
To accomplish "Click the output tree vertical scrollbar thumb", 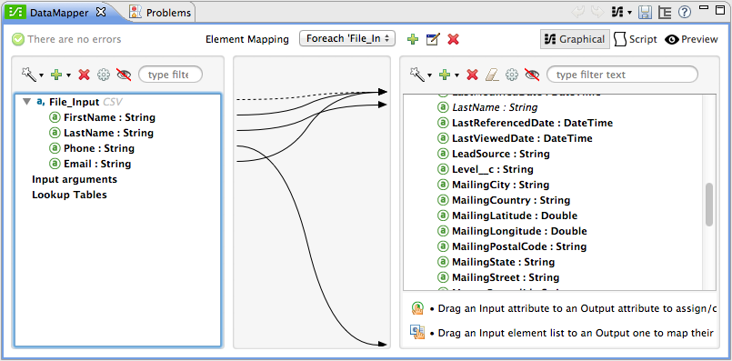I will 709,205.
